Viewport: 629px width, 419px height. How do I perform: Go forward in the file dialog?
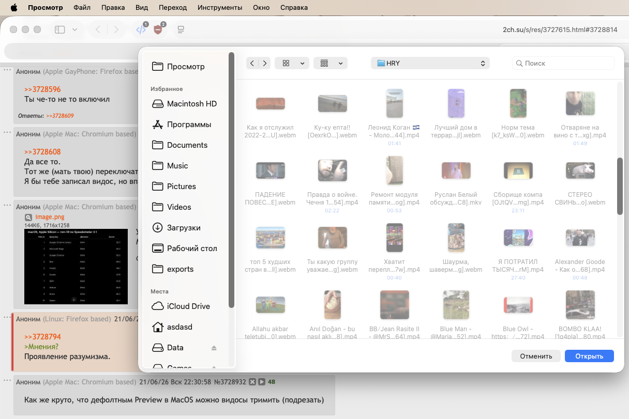[x=264, y=63]
